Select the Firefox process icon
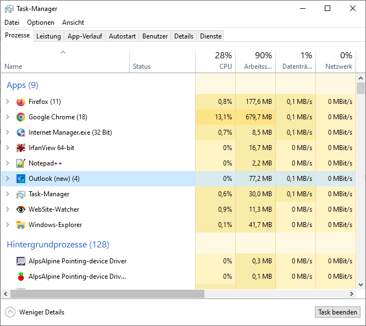 (x=21, y=102)
